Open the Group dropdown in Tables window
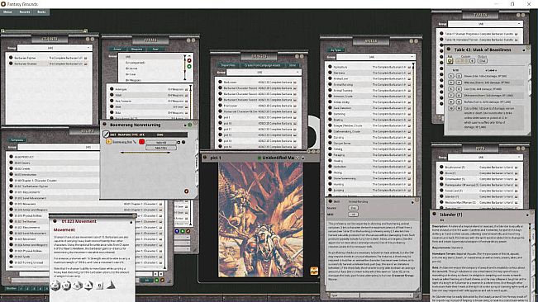 tap(485, 24)
